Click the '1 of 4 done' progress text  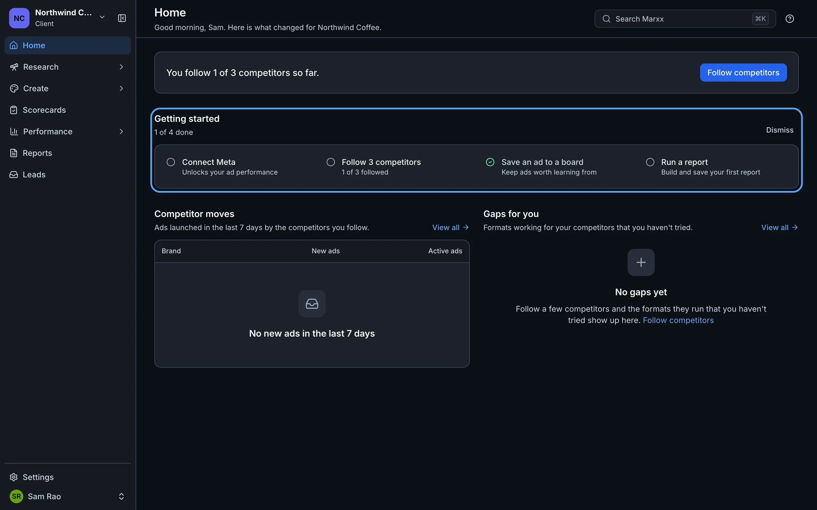[174, 132]
